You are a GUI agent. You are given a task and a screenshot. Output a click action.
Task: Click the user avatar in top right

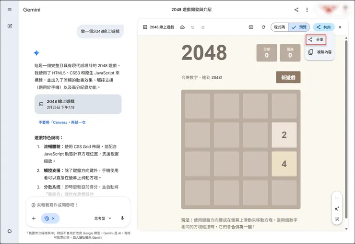329,9
